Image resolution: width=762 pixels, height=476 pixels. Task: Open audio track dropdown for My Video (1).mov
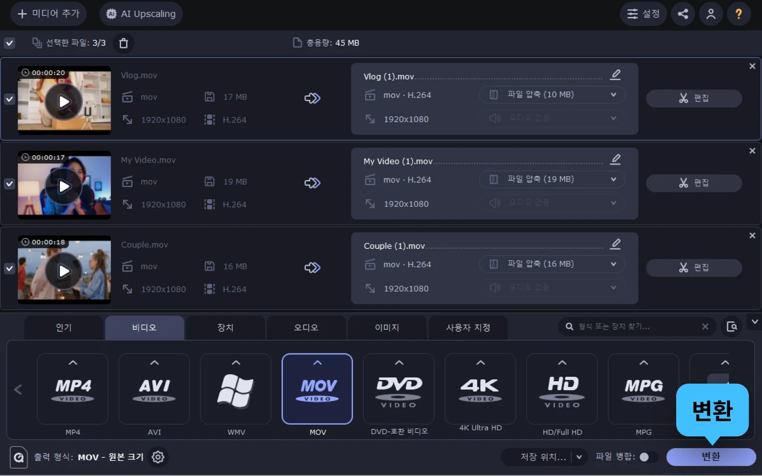[552, 203]
